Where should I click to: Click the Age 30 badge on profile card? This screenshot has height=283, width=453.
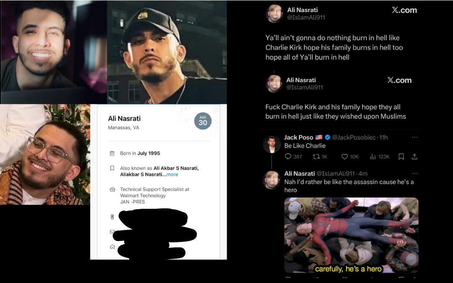(x=203, y=121)
